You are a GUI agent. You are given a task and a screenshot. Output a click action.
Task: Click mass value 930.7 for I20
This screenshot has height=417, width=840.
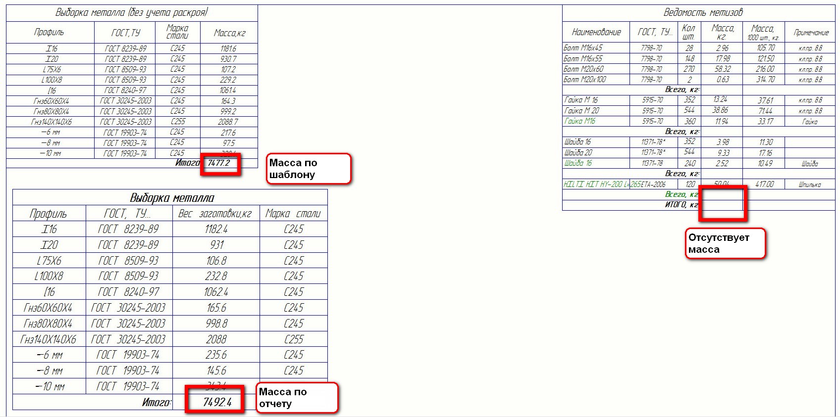coord(228,59)
